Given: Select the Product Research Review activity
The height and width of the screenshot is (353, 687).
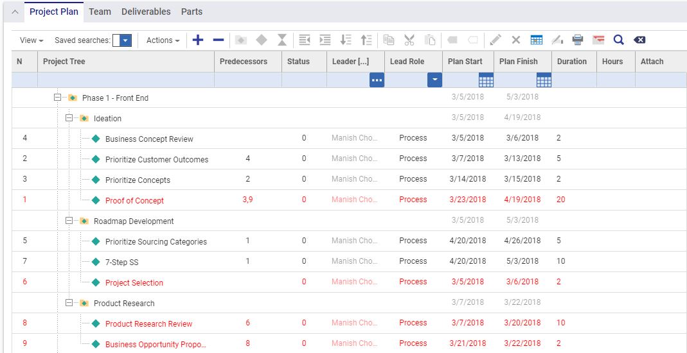Looking at the screenshot, I should (x=149, y=324).
